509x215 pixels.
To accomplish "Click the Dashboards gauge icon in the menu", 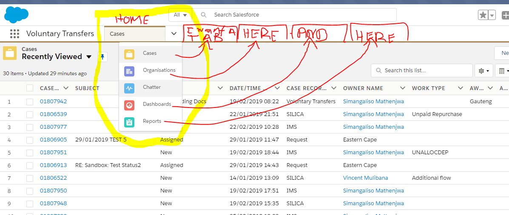I will [x=129, y=105].
